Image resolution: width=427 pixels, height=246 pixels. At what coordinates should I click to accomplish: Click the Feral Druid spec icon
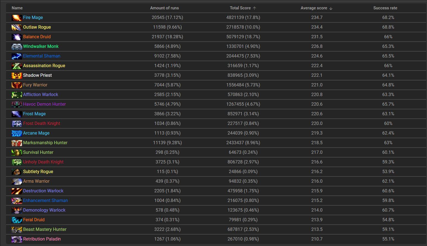pyautogui.click(x=17, y=220)
